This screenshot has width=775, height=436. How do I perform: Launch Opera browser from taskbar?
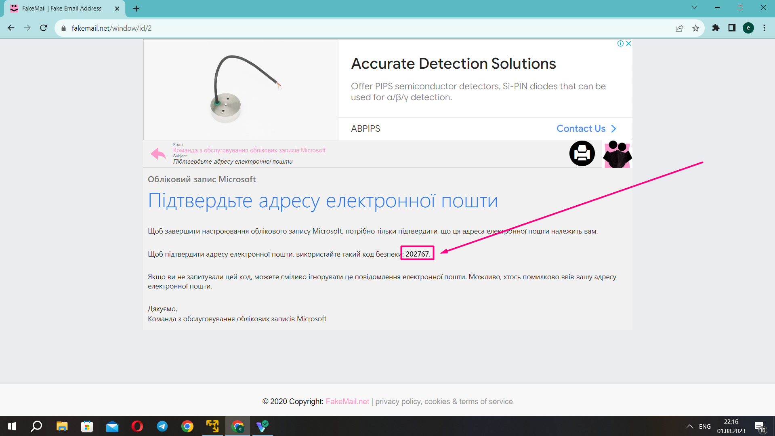(x=137, y=426)
